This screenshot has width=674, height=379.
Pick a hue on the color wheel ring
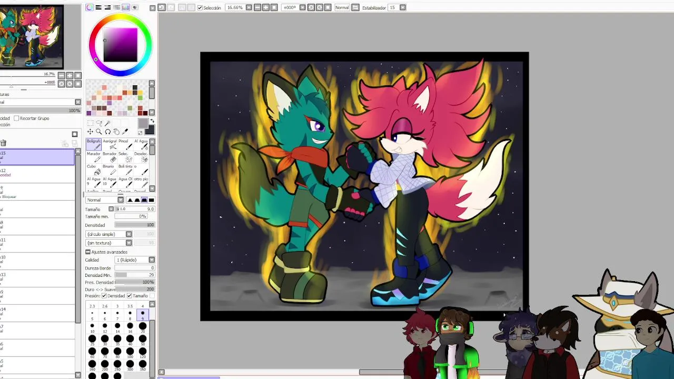[x=121, y=16]
